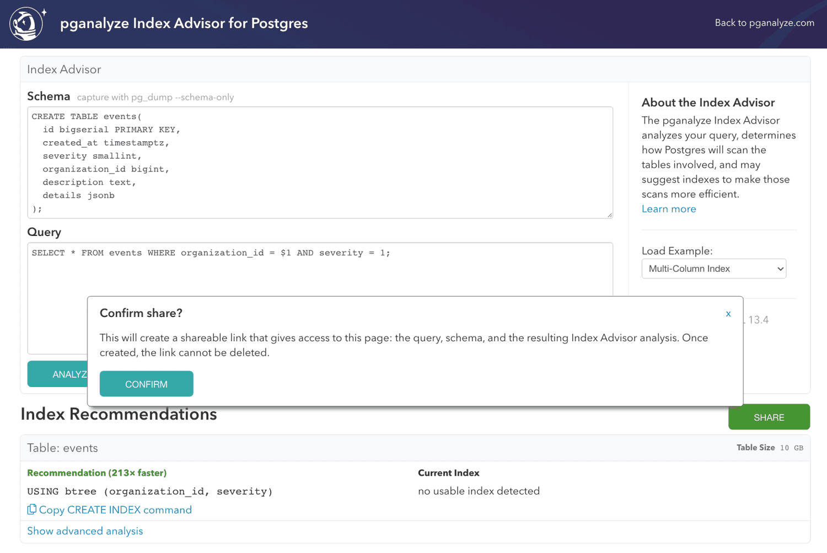
Task: Click the pganalyze rocket logo icon
Action: pyautogui.click(x=26, y=24)
